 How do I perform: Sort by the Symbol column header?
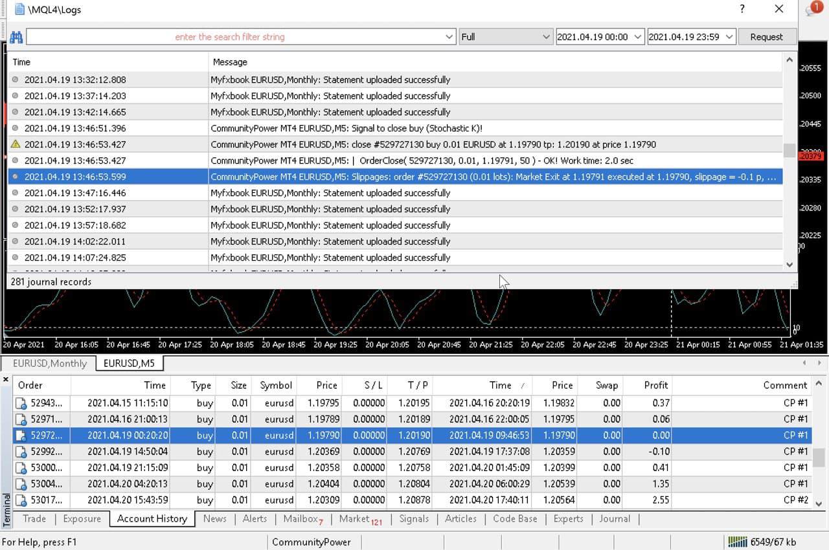click(x=275, y=385)
